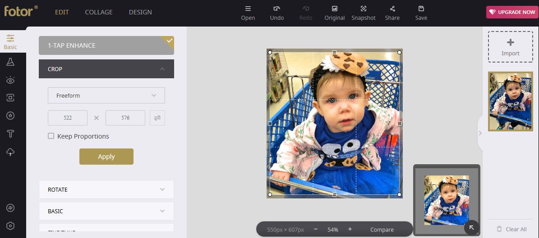Switch to the COLLAGE tab
Screen dimensions: 539x238
pos(99,12)
